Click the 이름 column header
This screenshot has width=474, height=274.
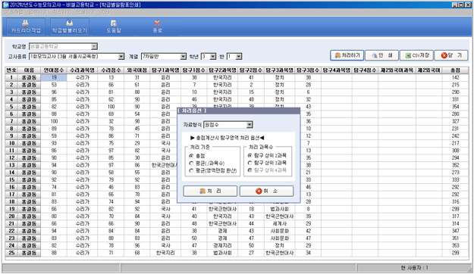click(29, 70)
